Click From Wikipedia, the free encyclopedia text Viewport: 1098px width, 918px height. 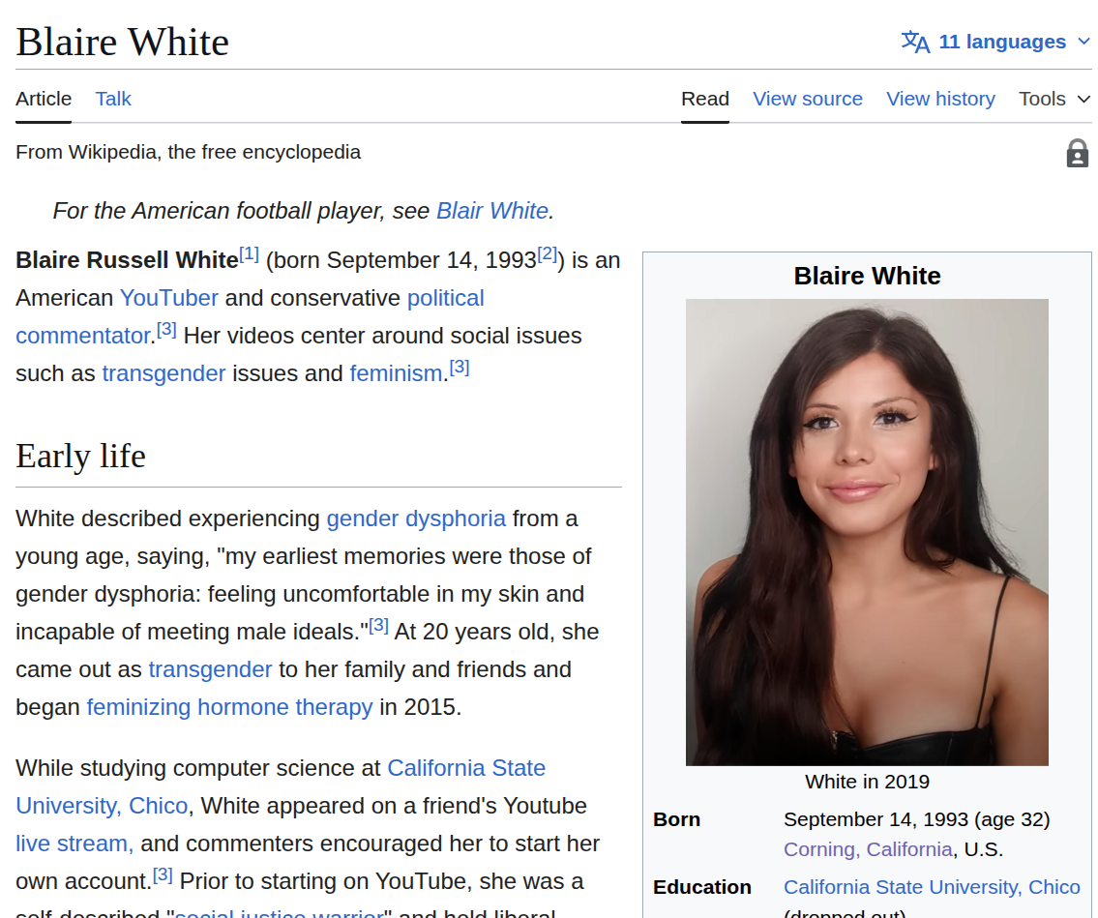pos(189,153)
